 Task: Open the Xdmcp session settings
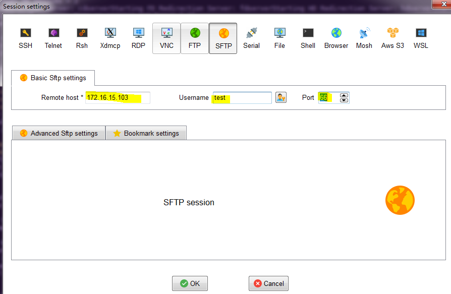pyautogui.click(x=110, y=38)
